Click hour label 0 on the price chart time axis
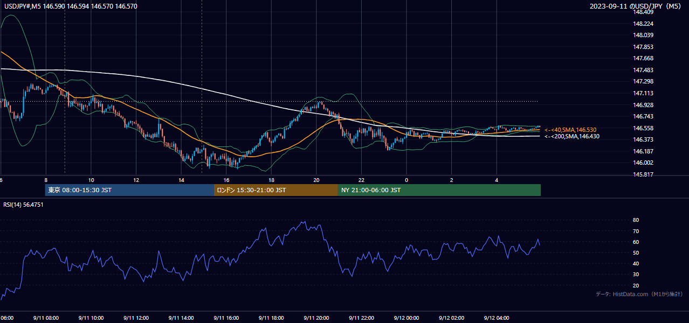 [x=406, y=180]
